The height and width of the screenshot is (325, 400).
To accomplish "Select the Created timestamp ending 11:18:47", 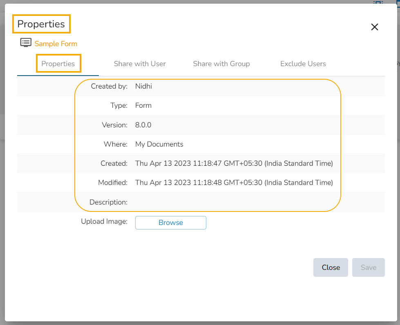I will pos(234,163).
